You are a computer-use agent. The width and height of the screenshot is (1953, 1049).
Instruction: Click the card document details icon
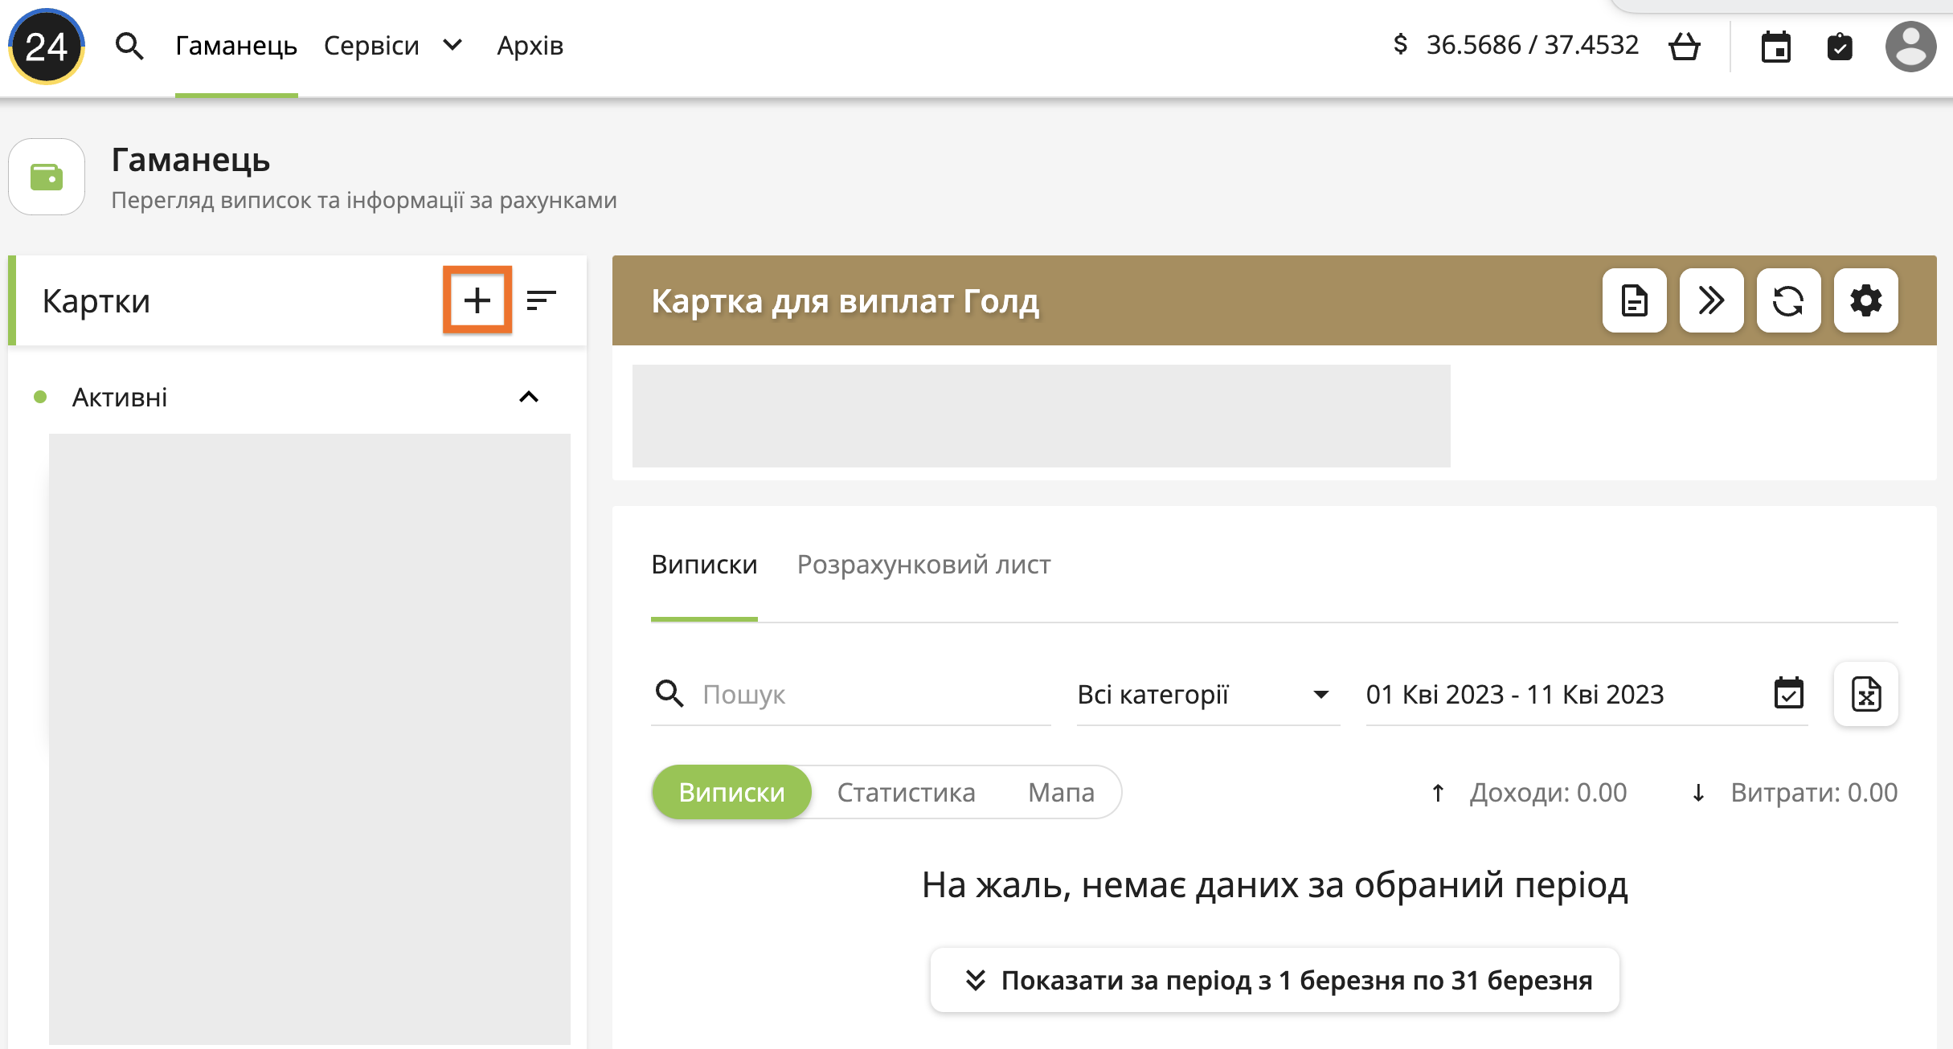(x=1634, y=300)
